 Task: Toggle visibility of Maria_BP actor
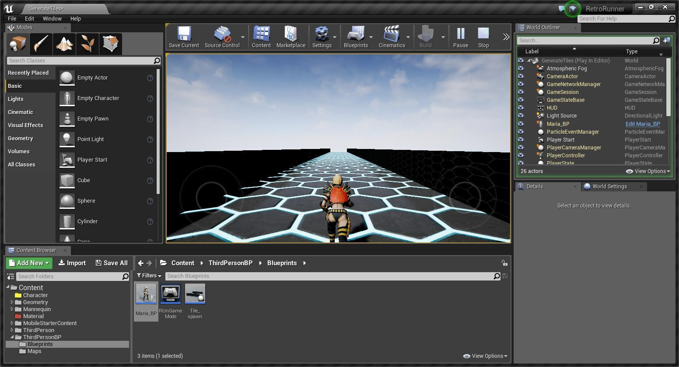click(x=521, y=124)
